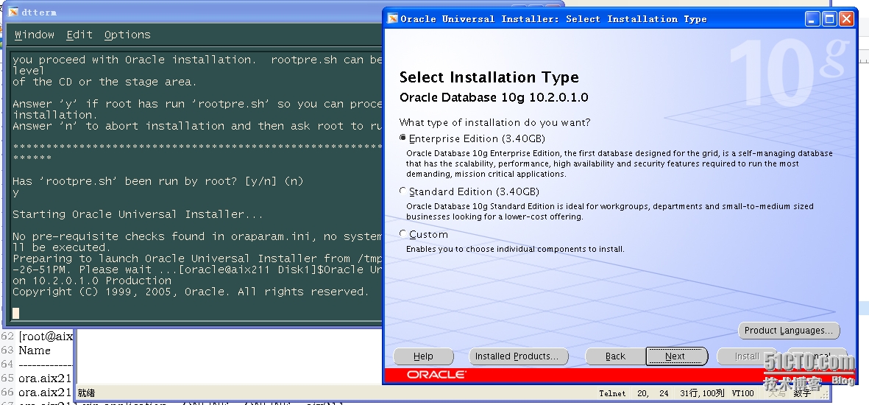Click the dtterm title bar icon
Screen dimensions: 869x405
tap(13, 12)
